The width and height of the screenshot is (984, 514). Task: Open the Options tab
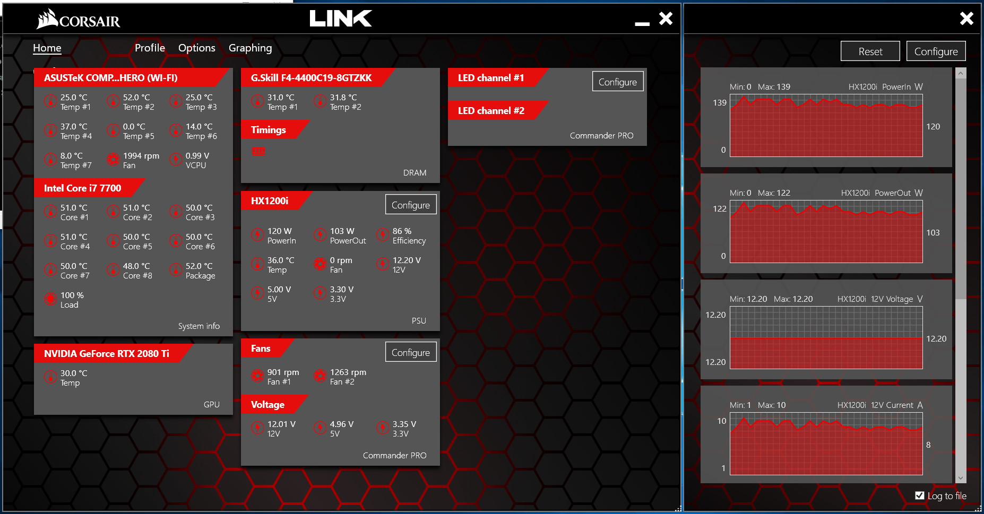pos(197,48)
